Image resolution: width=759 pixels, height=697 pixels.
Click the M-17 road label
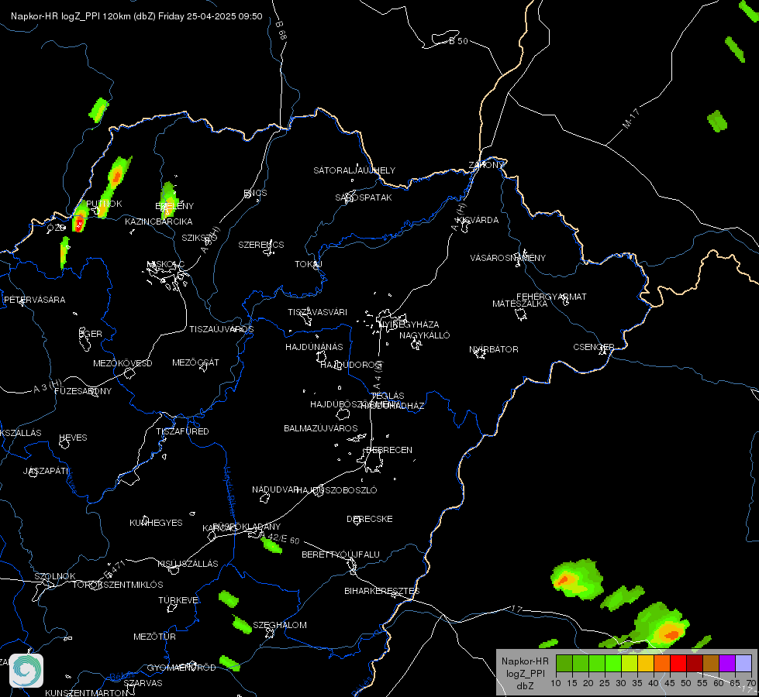631,118
